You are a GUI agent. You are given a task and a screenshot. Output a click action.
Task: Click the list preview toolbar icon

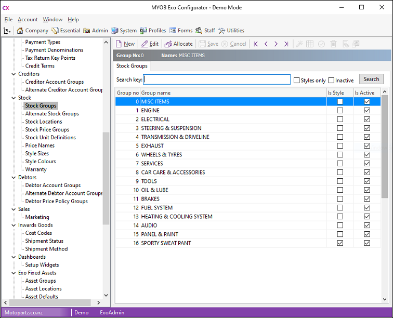345,44
